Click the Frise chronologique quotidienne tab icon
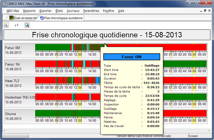Image resolution: width=214 pixels, height=140 pixels. tap(42, 18)
